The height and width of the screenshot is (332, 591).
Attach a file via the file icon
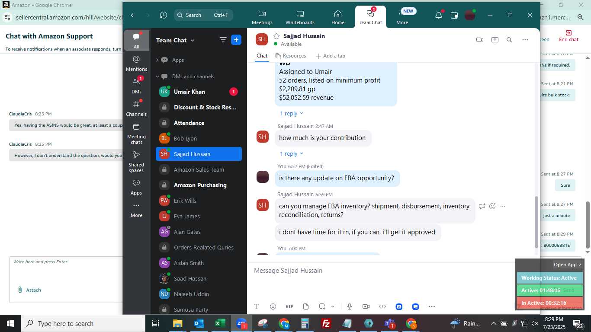(306, 306)
